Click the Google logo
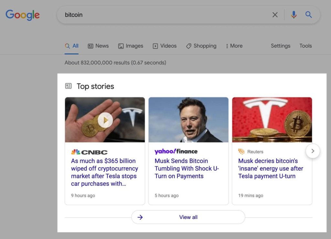 pyautogui.click(x=23, y=15)
